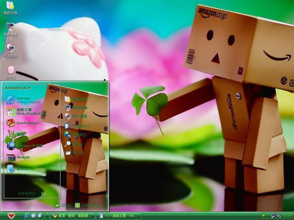Click the network tray icon
The width and height of the screenshot is (294, 220).
point(273,216)
